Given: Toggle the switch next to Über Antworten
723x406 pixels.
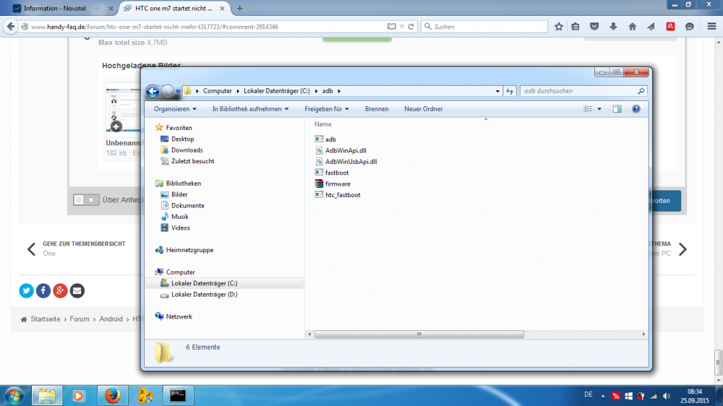Looking at the screenshot, I should pyautogui.click(x=86, y=200).
